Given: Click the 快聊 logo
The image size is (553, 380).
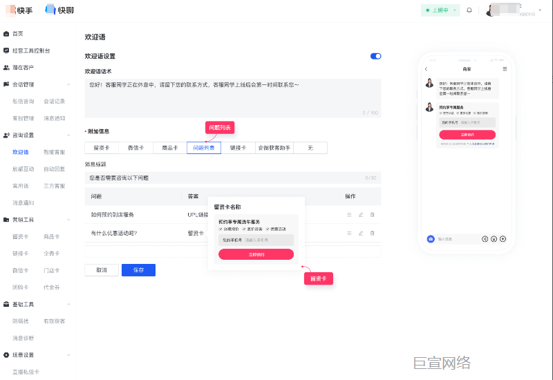Looking at the screenshot, I should click(59, 10).
